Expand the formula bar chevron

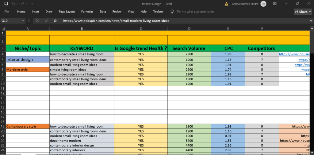[x=312, y=21]
